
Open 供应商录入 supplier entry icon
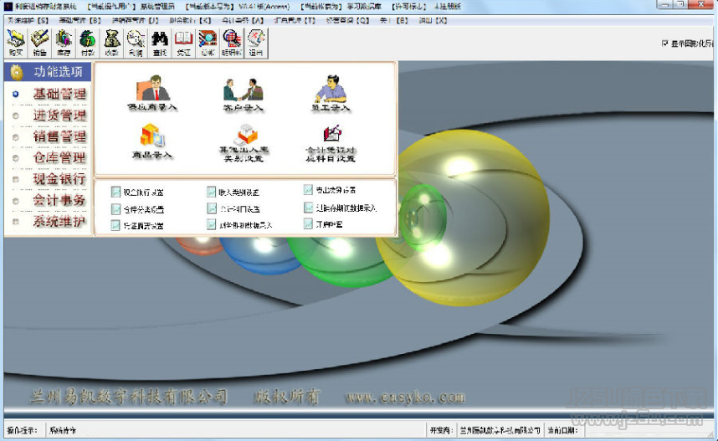(152, 93)
